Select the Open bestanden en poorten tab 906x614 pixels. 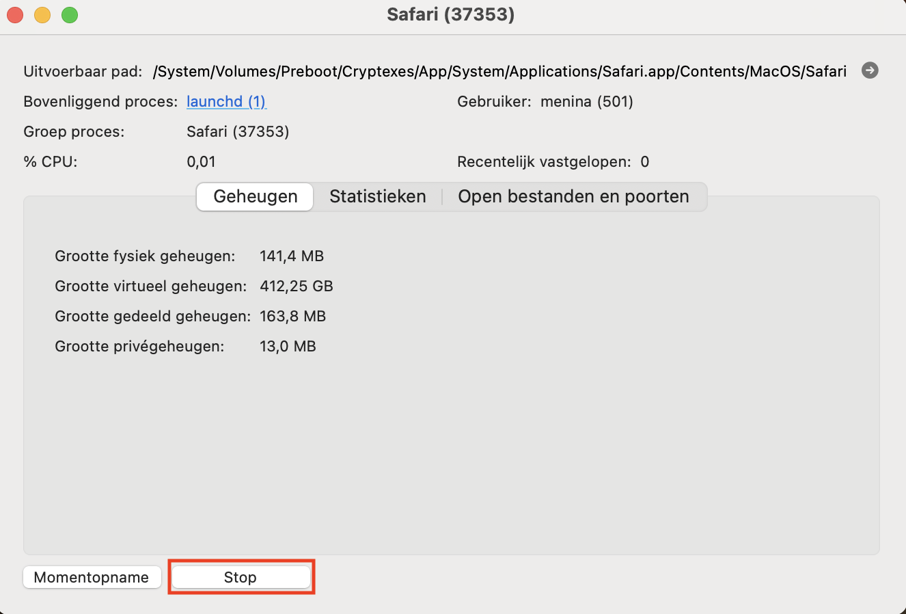(x=573, y=197)
